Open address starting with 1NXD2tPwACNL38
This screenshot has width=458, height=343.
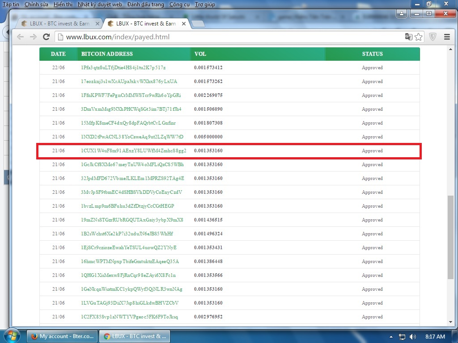[x=132, y=137]
